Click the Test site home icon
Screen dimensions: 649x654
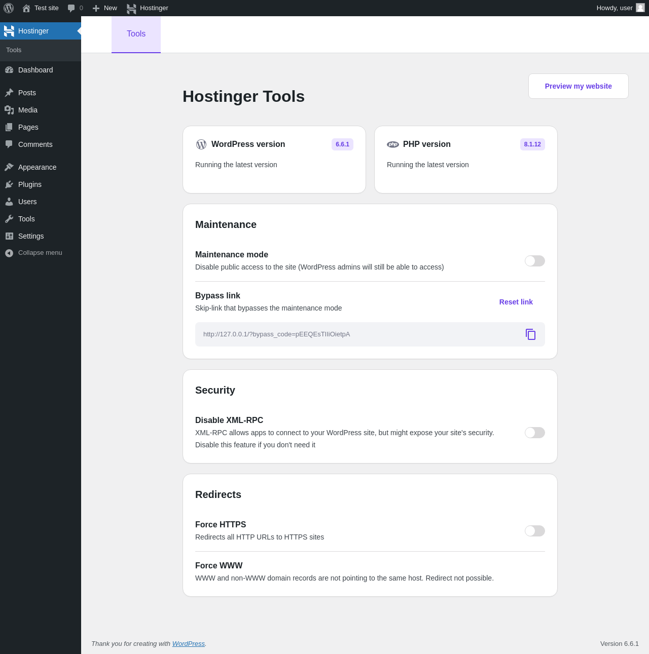click(x=26, y=8)
